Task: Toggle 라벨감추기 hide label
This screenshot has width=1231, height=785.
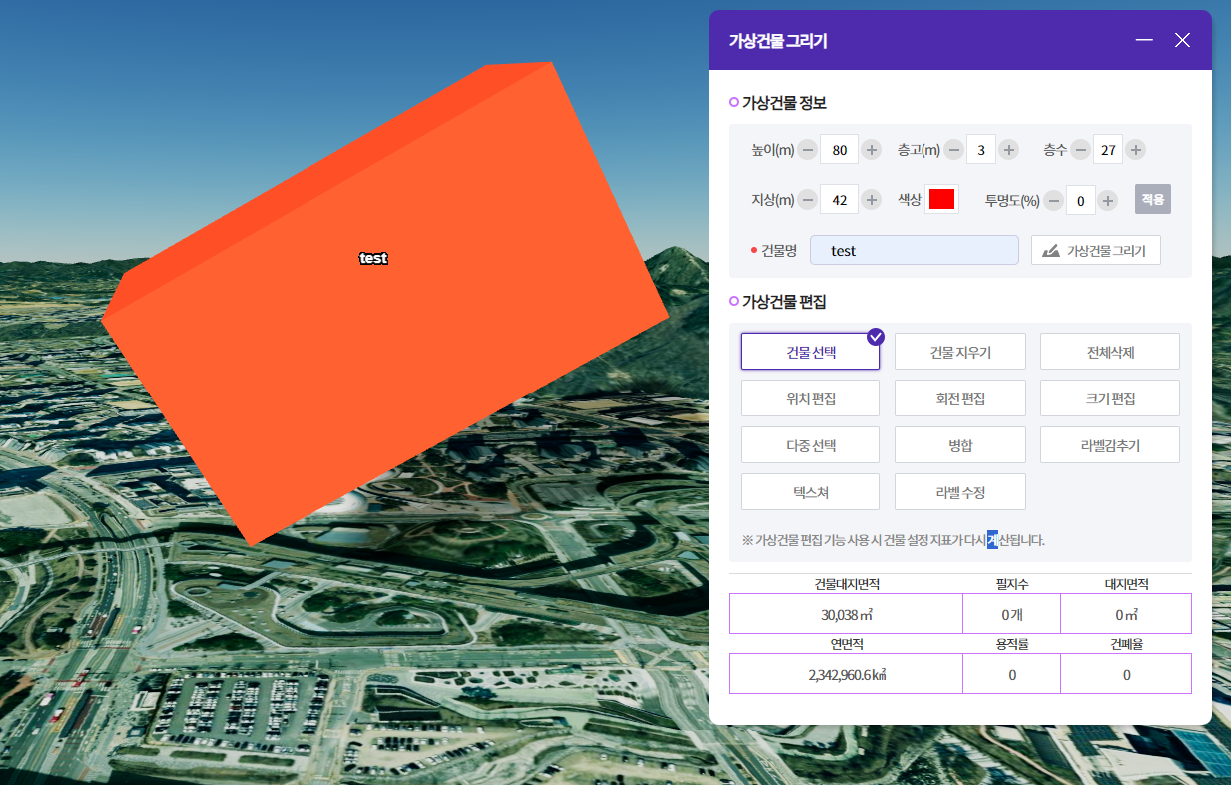Action: pos(1110,445)
